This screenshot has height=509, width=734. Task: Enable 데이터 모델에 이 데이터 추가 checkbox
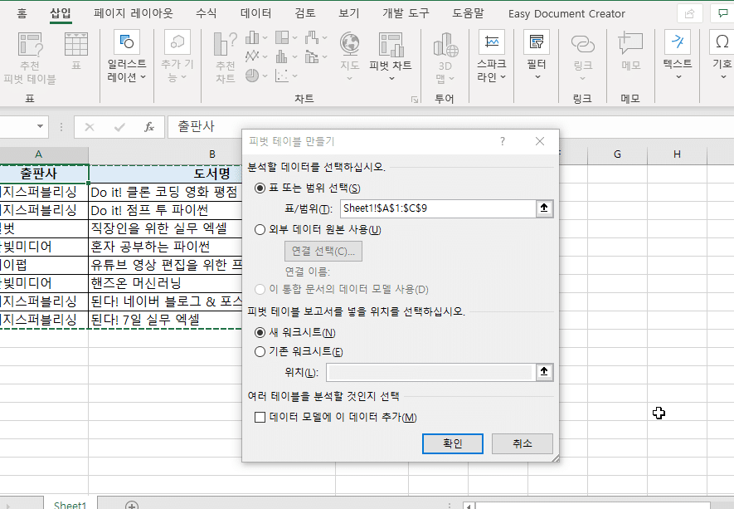pos(260,417)
